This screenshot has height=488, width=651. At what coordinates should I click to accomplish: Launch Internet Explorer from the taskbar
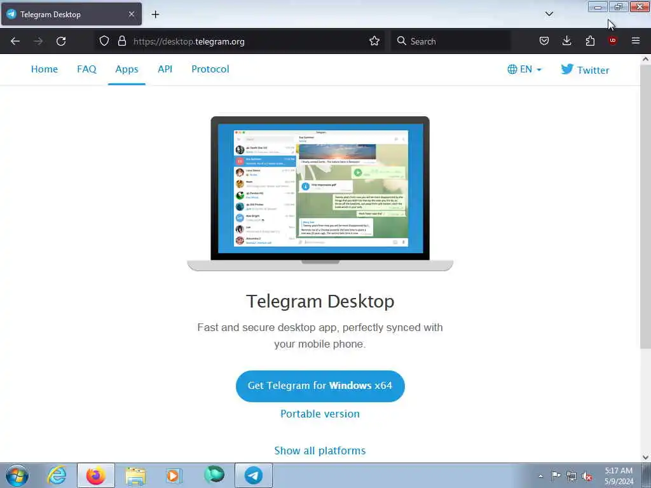[x=57, y=475]
